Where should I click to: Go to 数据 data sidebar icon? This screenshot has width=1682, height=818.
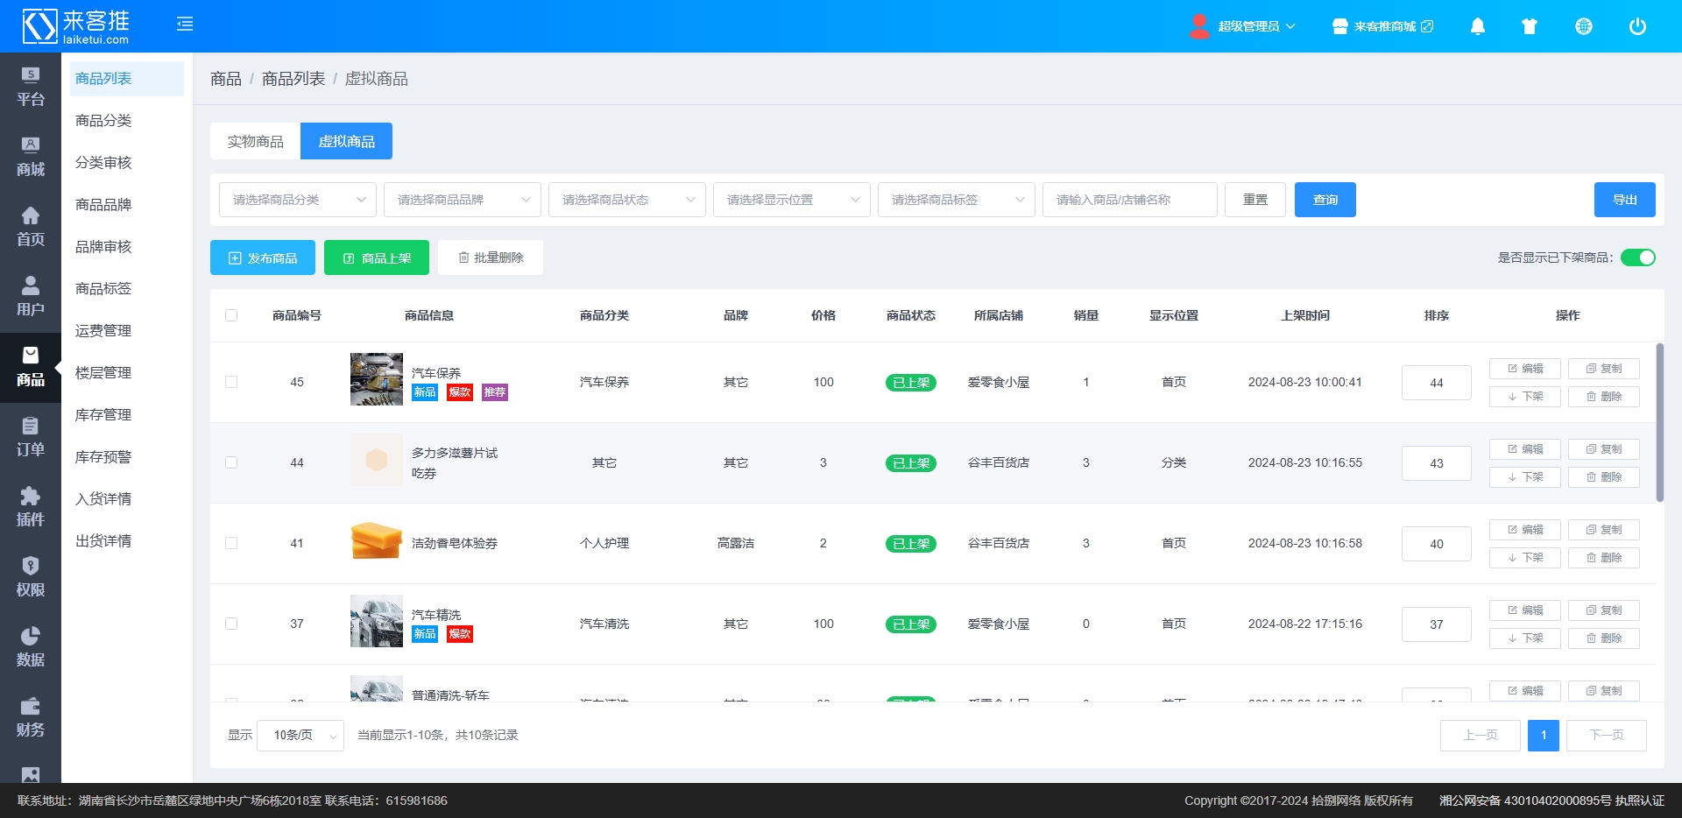30,648
